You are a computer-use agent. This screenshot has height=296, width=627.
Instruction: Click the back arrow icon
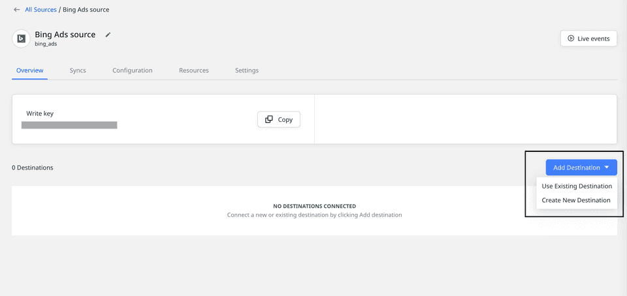tap(16, 10)
